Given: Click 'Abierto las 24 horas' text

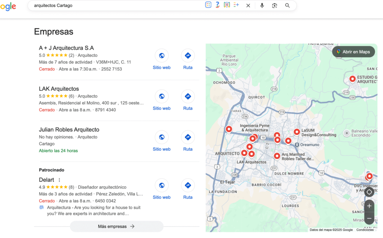Looking at the screenshot, I should pos(58,151).
